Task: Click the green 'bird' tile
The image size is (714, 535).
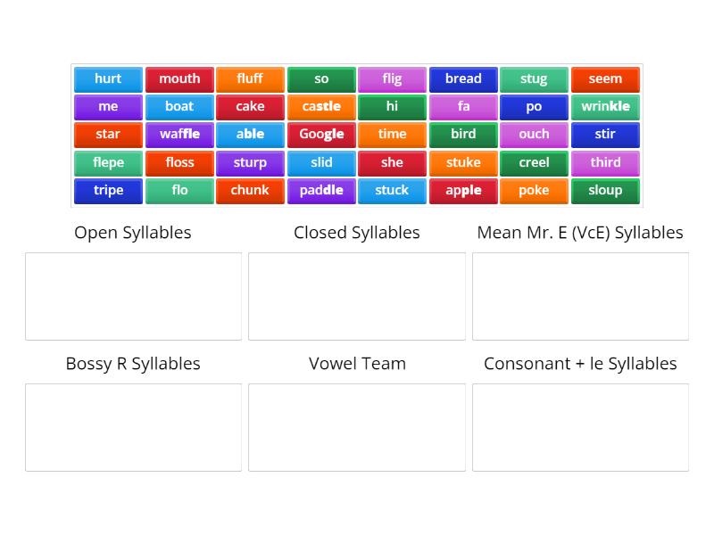Action: point(463,135)
